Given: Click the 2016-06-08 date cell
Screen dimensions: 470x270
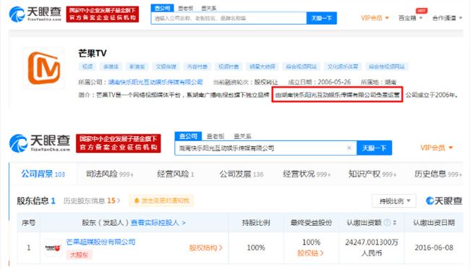Looking at the screenshot, I should [434, 248].
